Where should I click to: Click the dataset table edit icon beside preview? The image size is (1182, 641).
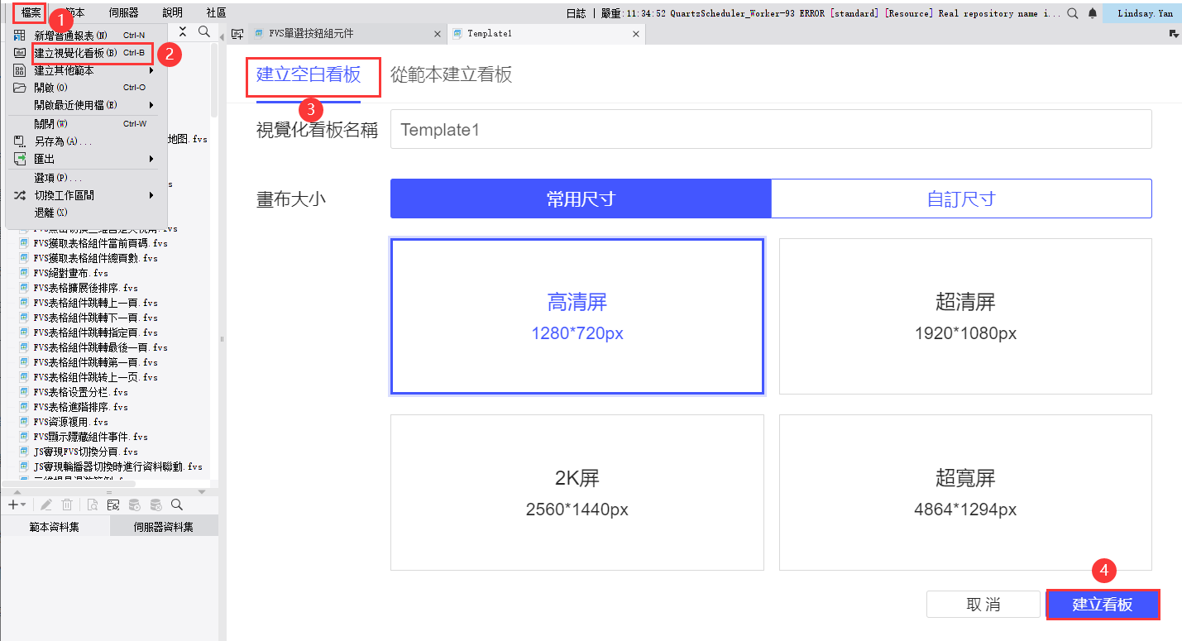click(x=113, y=505)
